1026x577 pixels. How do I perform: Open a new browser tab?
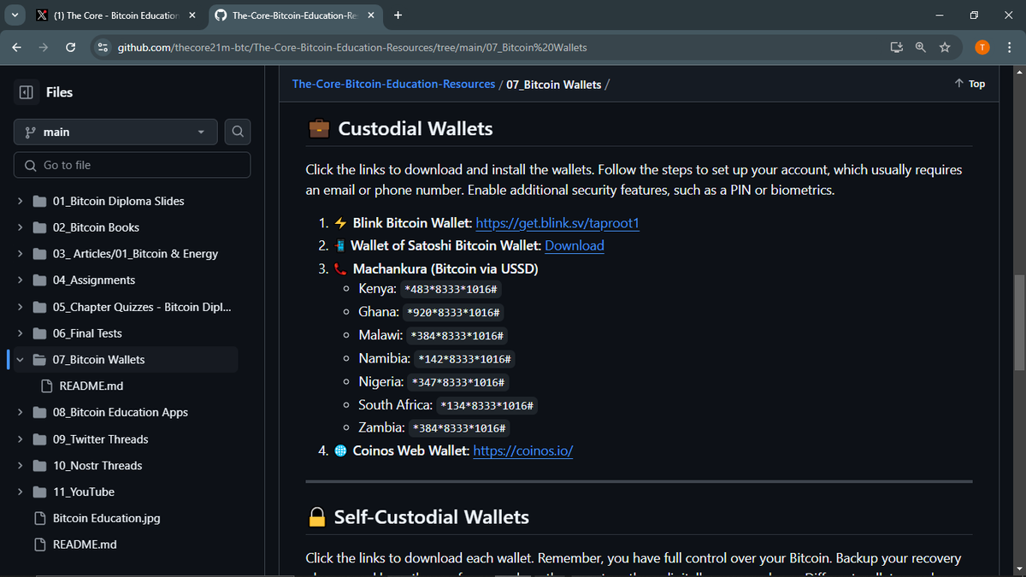pos(398,15)
